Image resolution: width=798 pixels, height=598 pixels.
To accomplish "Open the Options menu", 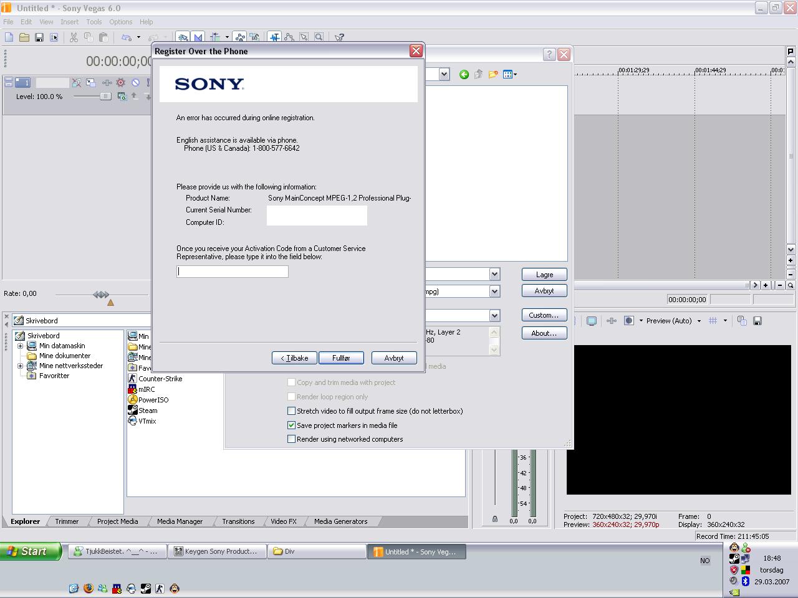I will tap(121, 22).
